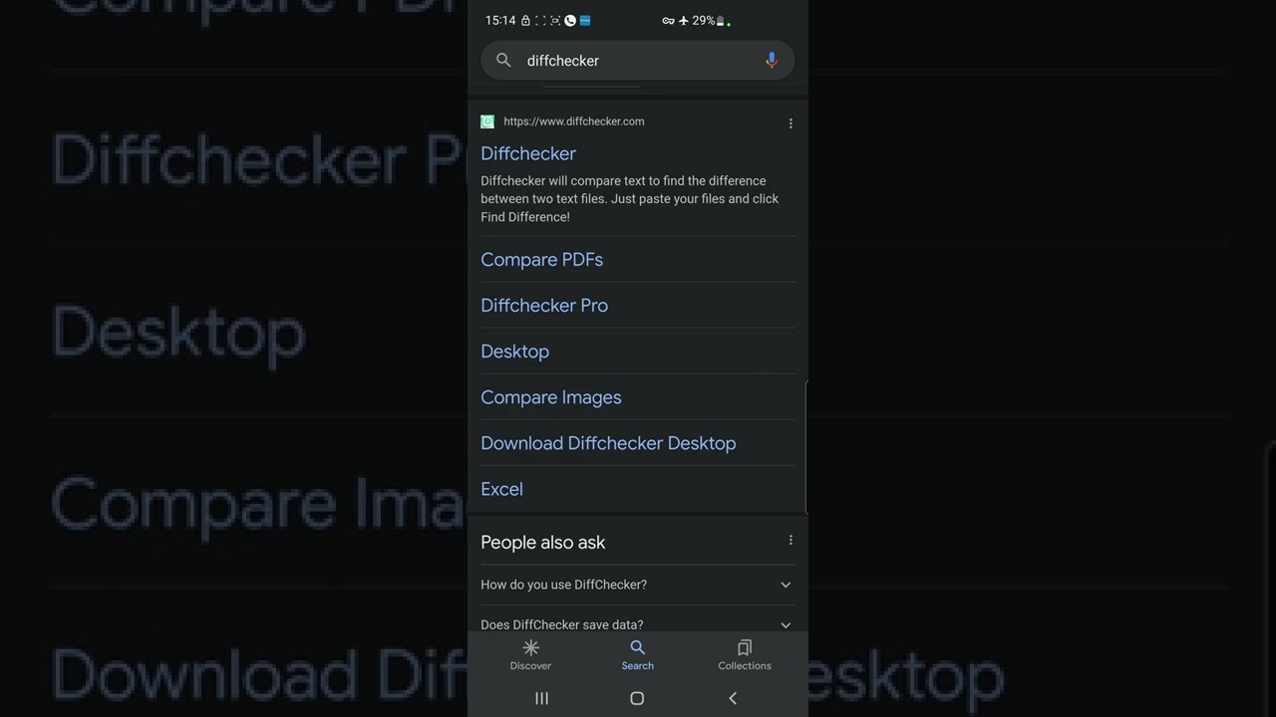The height and width of the screenshot is (717, 1276).
Task: Select the Search tab in bottom bar
Action: click(x=638, y=655)
